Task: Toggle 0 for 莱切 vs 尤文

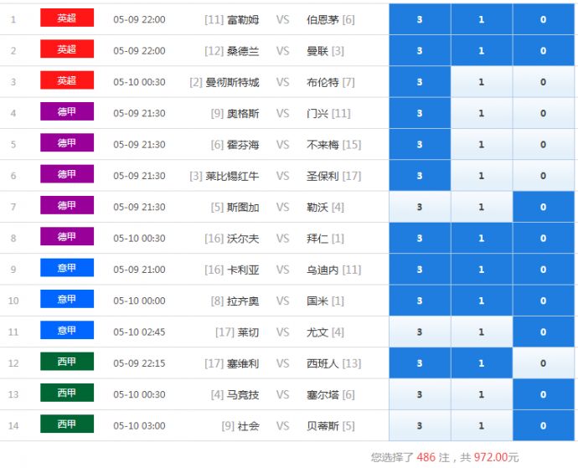Action: (x=544, y=332)
